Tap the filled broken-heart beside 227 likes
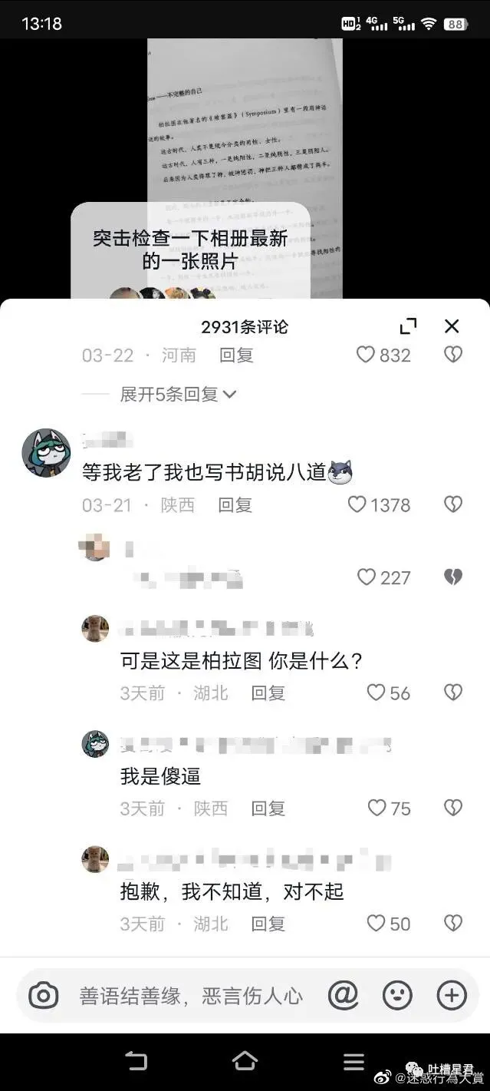This screenshot has width=490, height=1091. 453,577
